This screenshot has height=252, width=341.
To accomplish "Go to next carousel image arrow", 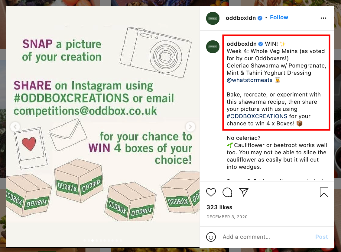I will 190,127.
